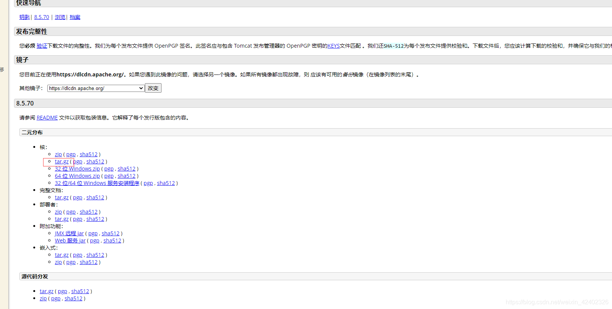The width and height of the screenshot is (612, 309).
Task: Open the 档案 archive link
Action: coord(75,17)
